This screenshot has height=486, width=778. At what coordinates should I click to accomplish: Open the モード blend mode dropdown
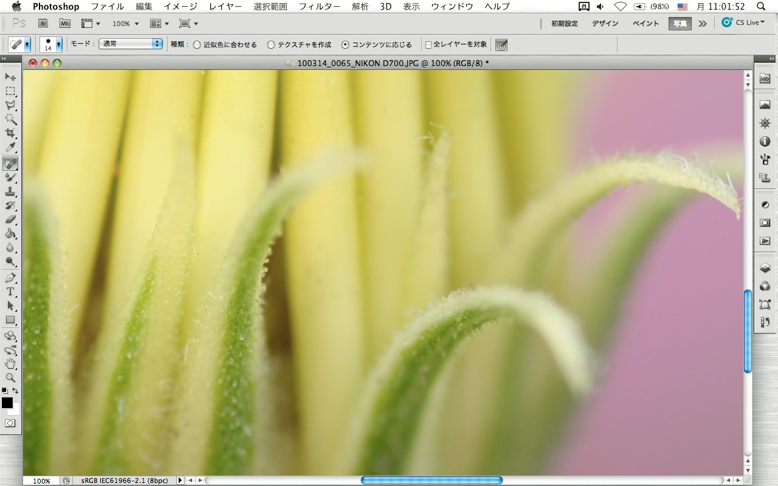point(131,44)
